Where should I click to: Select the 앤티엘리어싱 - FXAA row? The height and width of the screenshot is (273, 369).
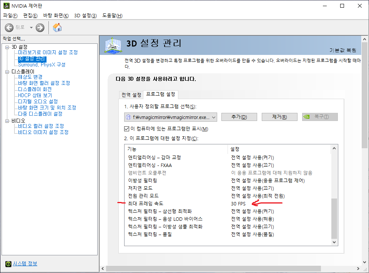(228, 165)
